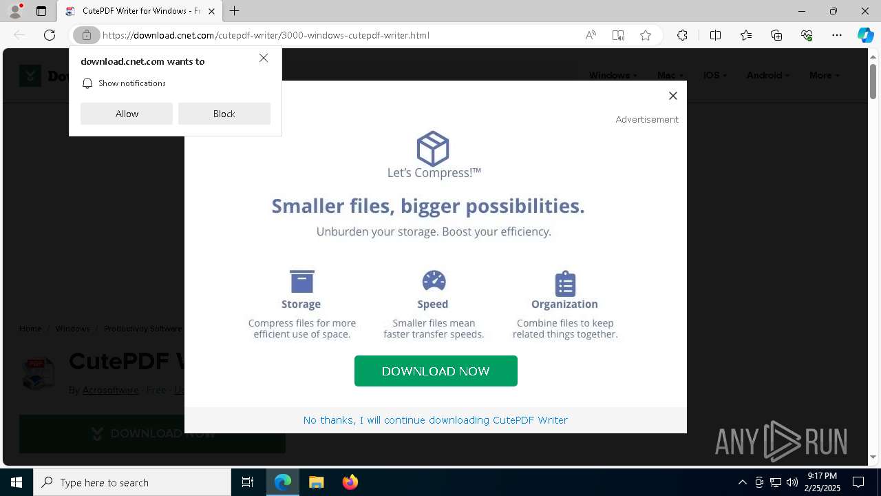Click the Organization clipboard icon
This screenshot has height=496, width=881.
coord(565,283)
